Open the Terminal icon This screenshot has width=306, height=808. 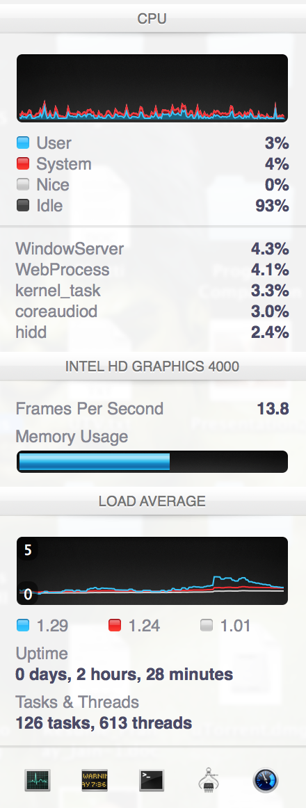tap(152, 780)
